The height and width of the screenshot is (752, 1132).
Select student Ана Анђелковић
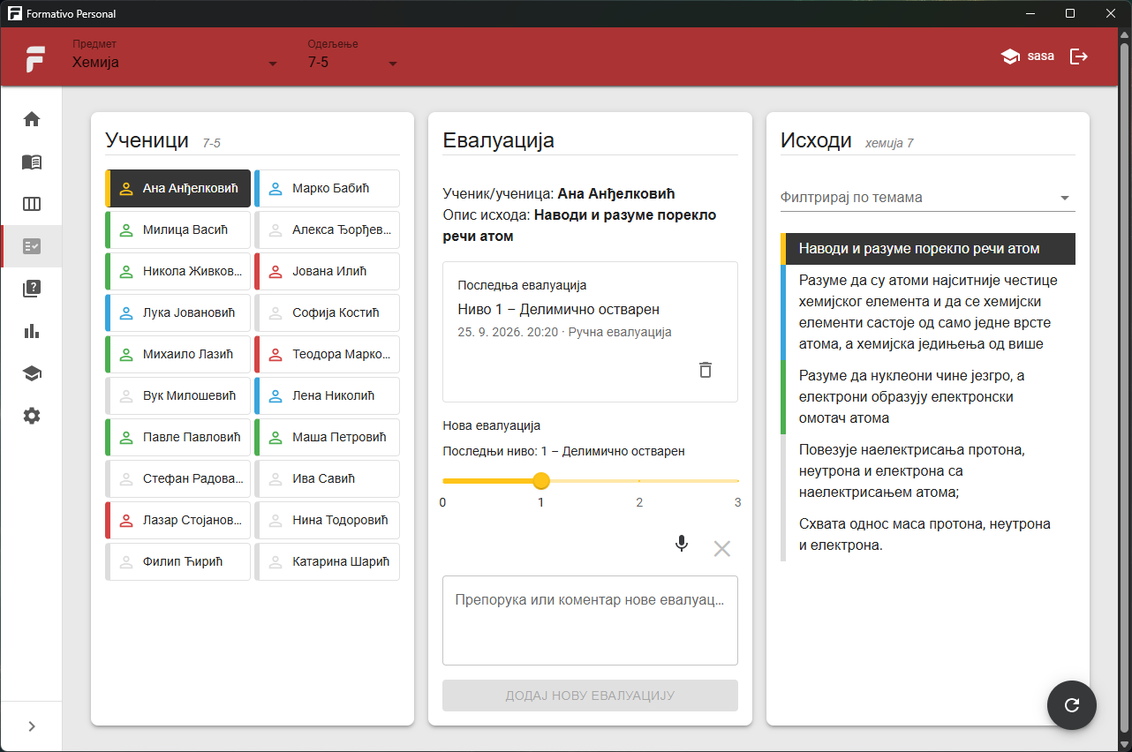tap(177, 188)
